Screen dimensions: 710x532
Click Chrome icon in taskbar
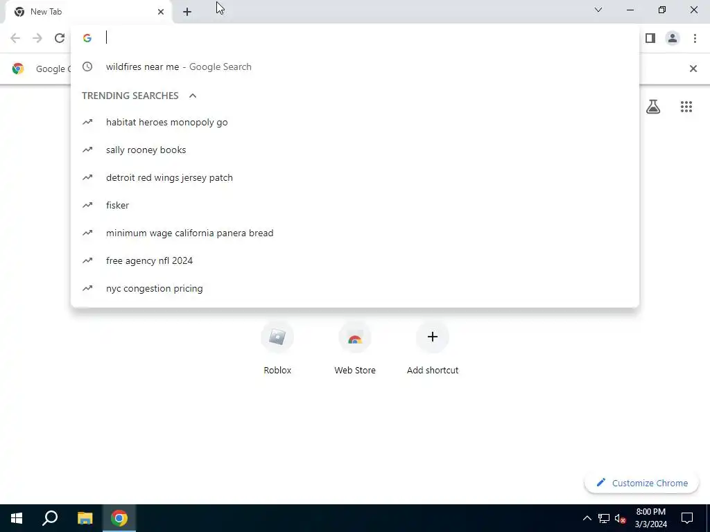tap(119, 518)
